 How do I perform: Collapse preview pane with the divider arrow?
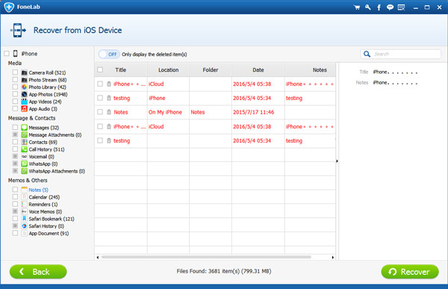point(337,161)
